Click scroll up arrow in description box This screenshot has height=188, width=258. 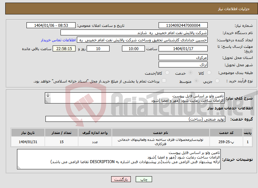[48, 94]
